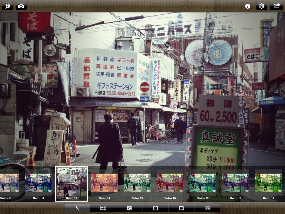The image size is (285, 214).
Task: Apply the Retro 17 filter thumbnail
Action: (x=203, y=183)
